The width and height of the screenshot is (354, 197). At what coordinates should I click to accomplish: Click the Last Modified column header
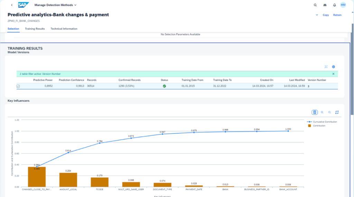point(297,80)
